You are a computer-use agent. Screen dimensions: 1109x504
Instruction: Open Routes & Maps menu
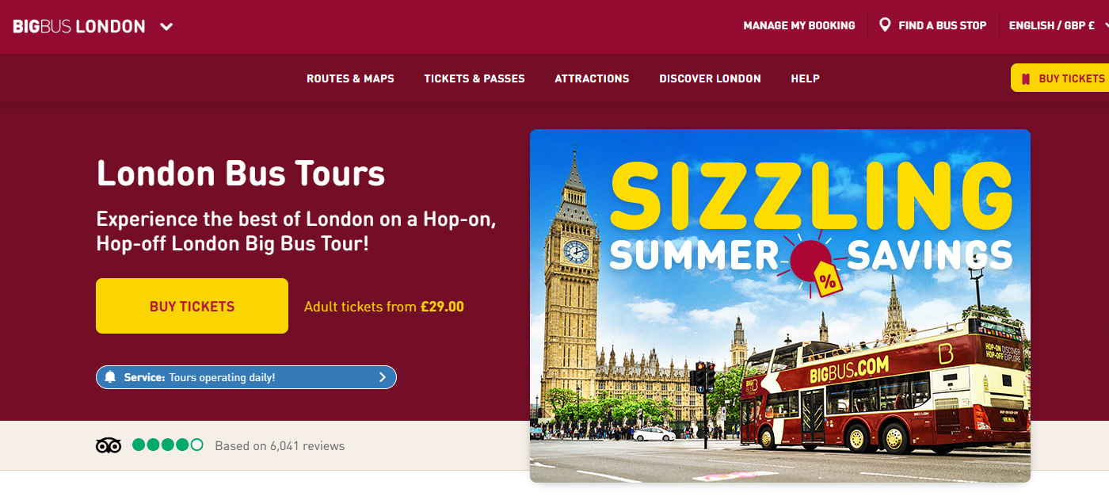(350, 78)
